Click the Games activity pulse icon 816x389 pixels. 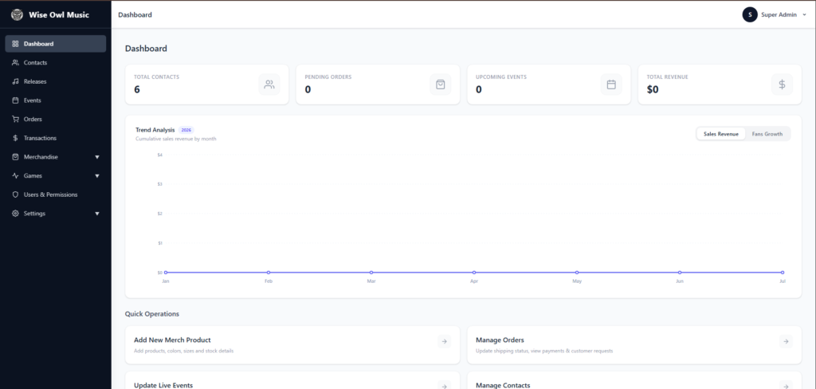coord(15,175)
